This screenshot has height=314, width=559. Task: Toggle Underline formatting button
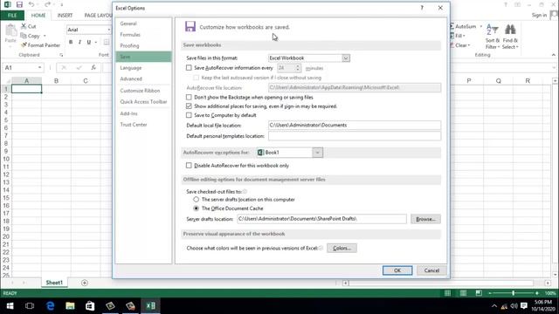(x=89, y=42)
